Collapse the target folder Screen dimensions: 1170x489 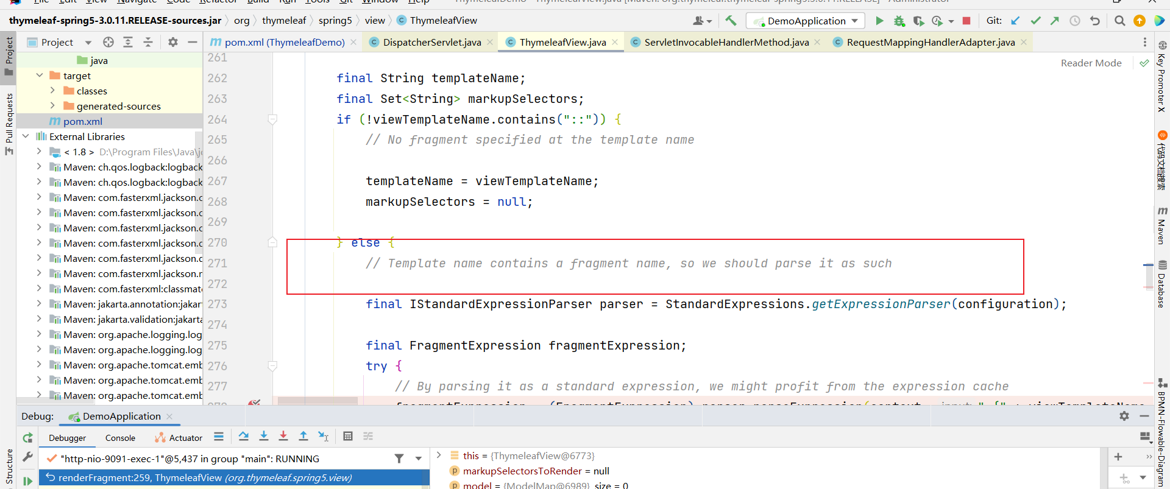pos(40,76)
